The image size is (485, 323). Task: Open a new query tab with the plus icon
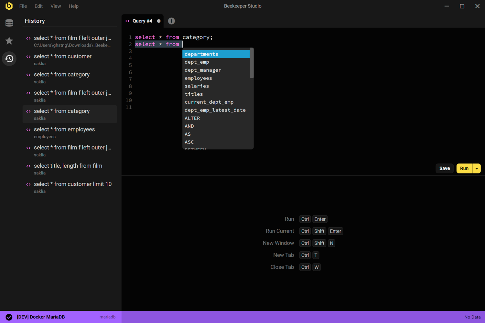coord(171,21)
